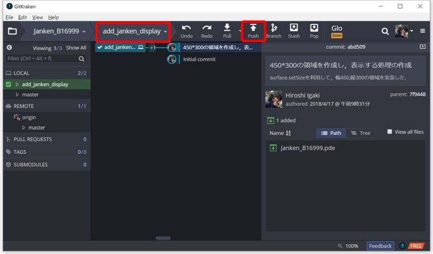Open the View menu
The height and width of the screenshot is (254, 433).
pyautogui.click(x=37, y=17)
